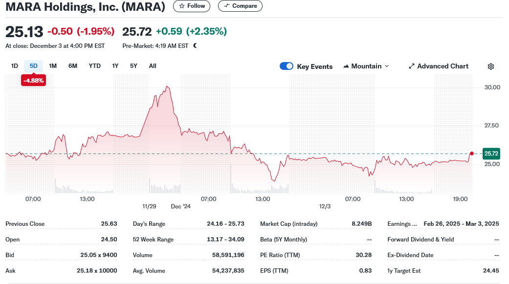Open chart settings gear icon
The width and height of the screenshot is (509, 284).
click(x=491, y=66)
